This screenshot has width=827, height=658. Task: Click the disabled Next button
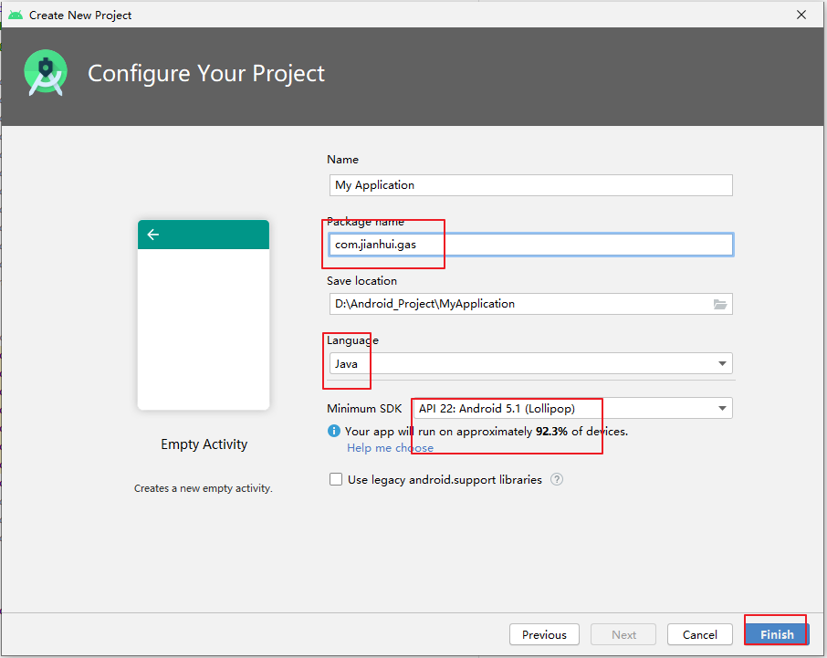623,634
